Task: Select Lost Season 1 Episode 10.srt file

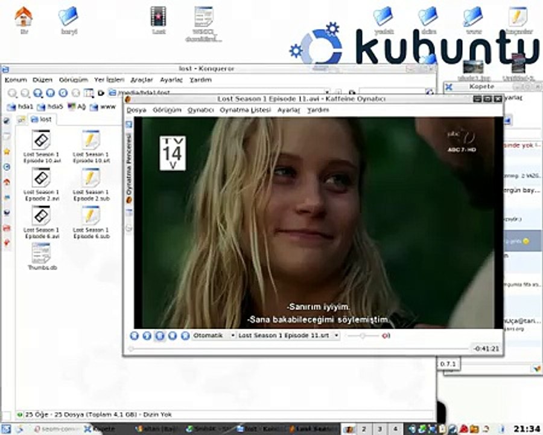Action: pyautogui.click(x=91, y=146)
